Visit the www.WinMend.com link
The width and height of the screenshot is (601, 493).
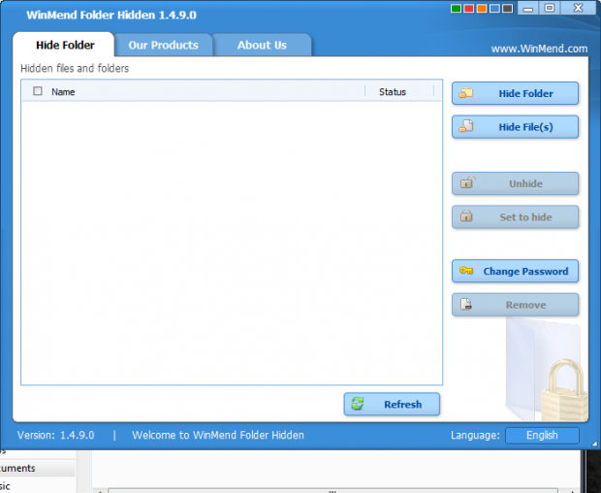tap(539, 49)
